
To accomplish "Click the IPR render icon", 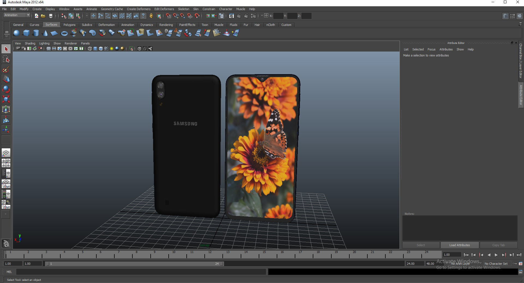I will 246,16.
